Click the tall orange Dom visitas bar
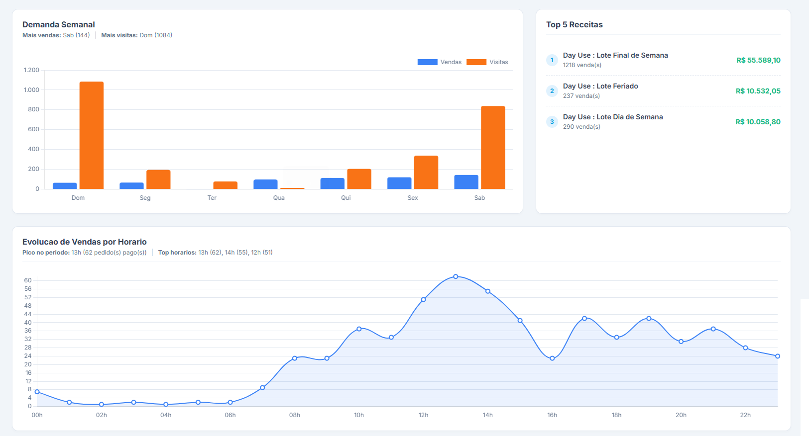The height and width of the screenshot is (436, 809). coord(92,135)
